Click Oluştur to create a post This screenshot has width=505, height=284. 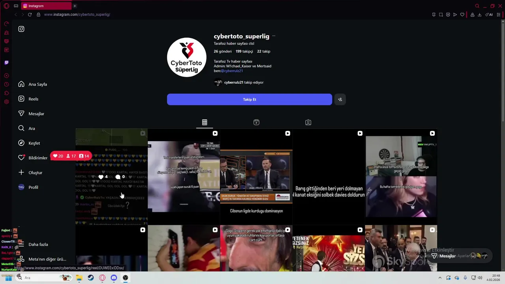tap(30, 172)
